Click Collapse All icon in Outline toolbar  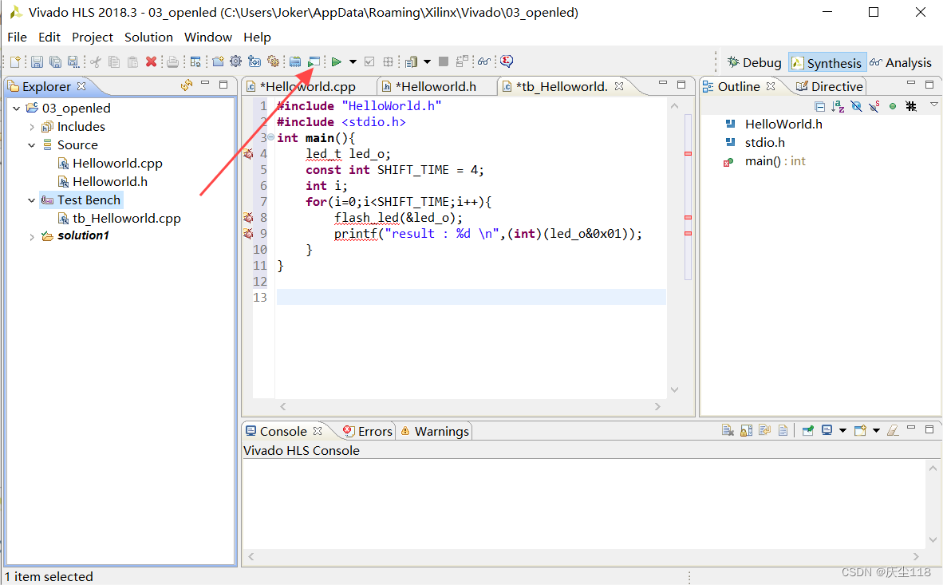tap(819, 106)
